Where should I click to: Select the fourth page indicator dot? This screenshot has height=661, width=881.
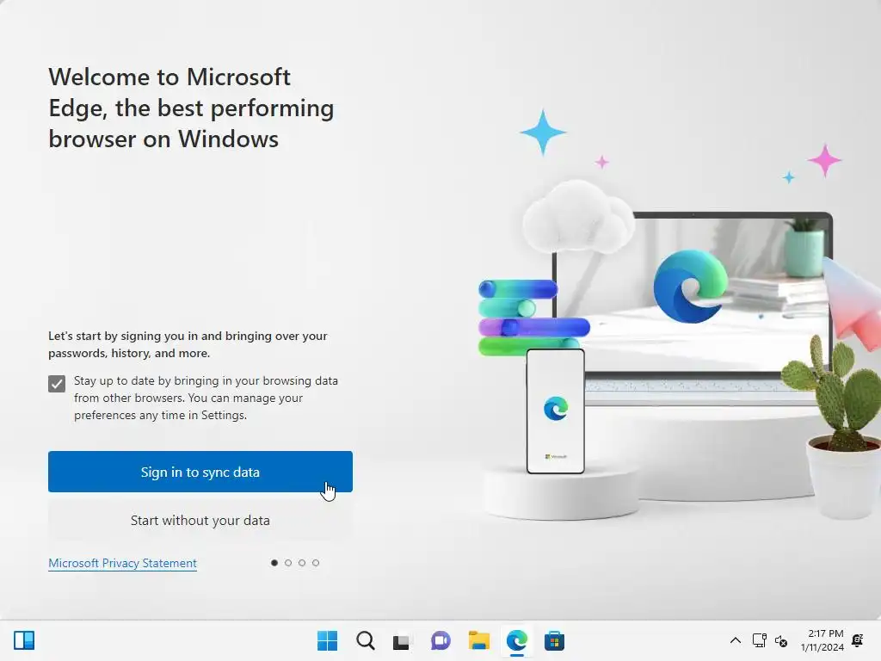click(x=316, y=563)
